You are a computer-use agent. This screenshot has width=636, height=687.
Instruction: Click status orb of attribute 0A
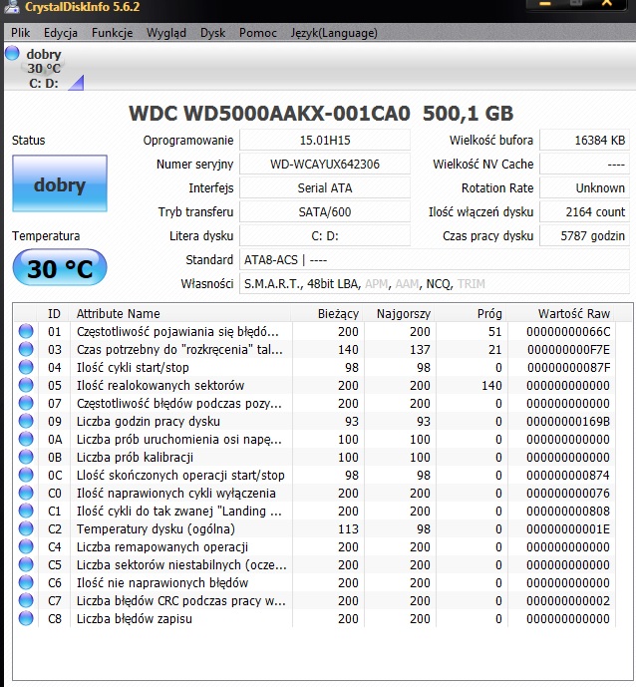pos(26,439)
